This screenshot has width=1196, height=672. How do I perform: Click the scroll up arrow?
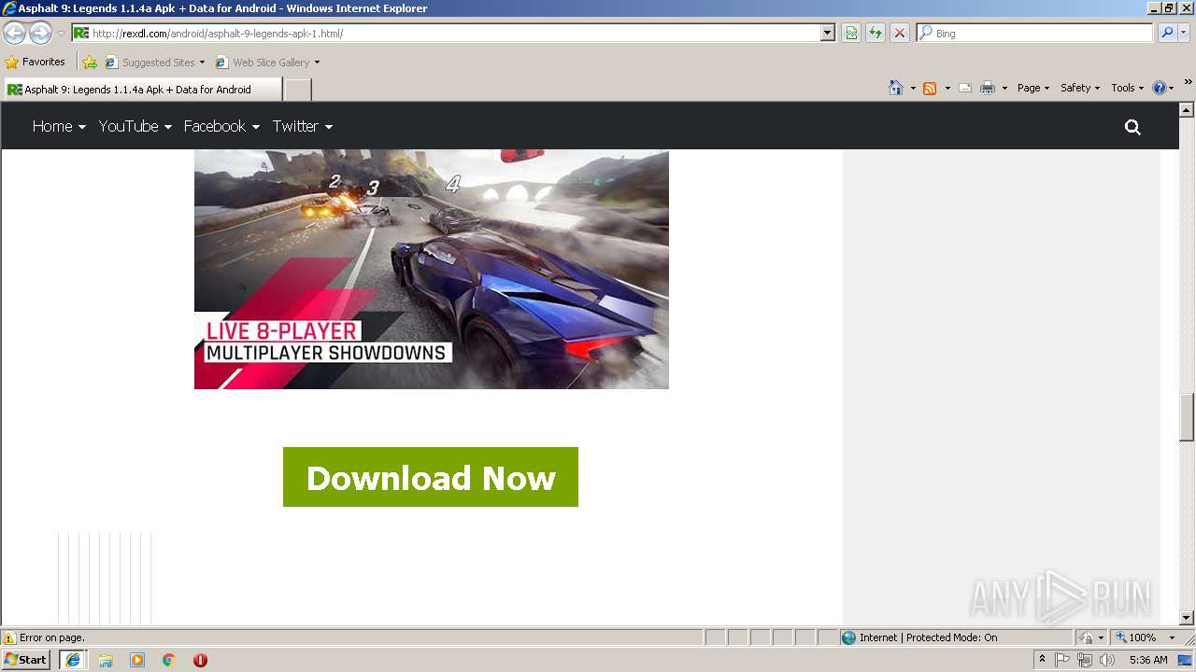point(1187,109)
